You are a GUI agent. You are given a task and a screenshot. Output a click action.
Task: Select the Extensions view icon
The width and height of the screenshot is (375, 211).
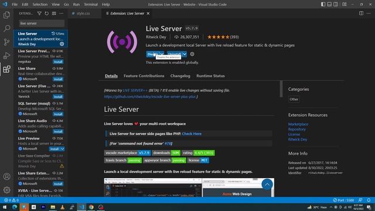[6, 69]
